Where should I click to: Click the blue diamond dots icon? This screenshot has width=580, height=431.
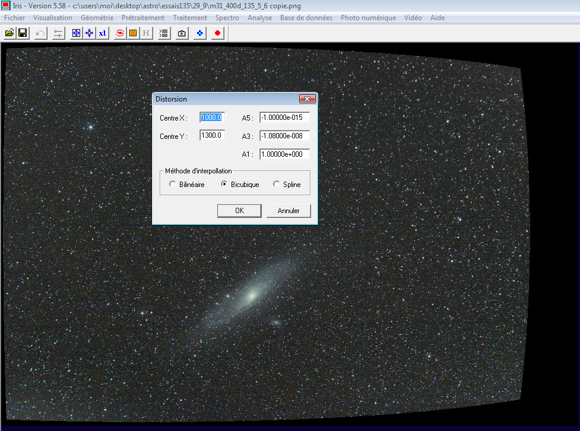point(199,33)
